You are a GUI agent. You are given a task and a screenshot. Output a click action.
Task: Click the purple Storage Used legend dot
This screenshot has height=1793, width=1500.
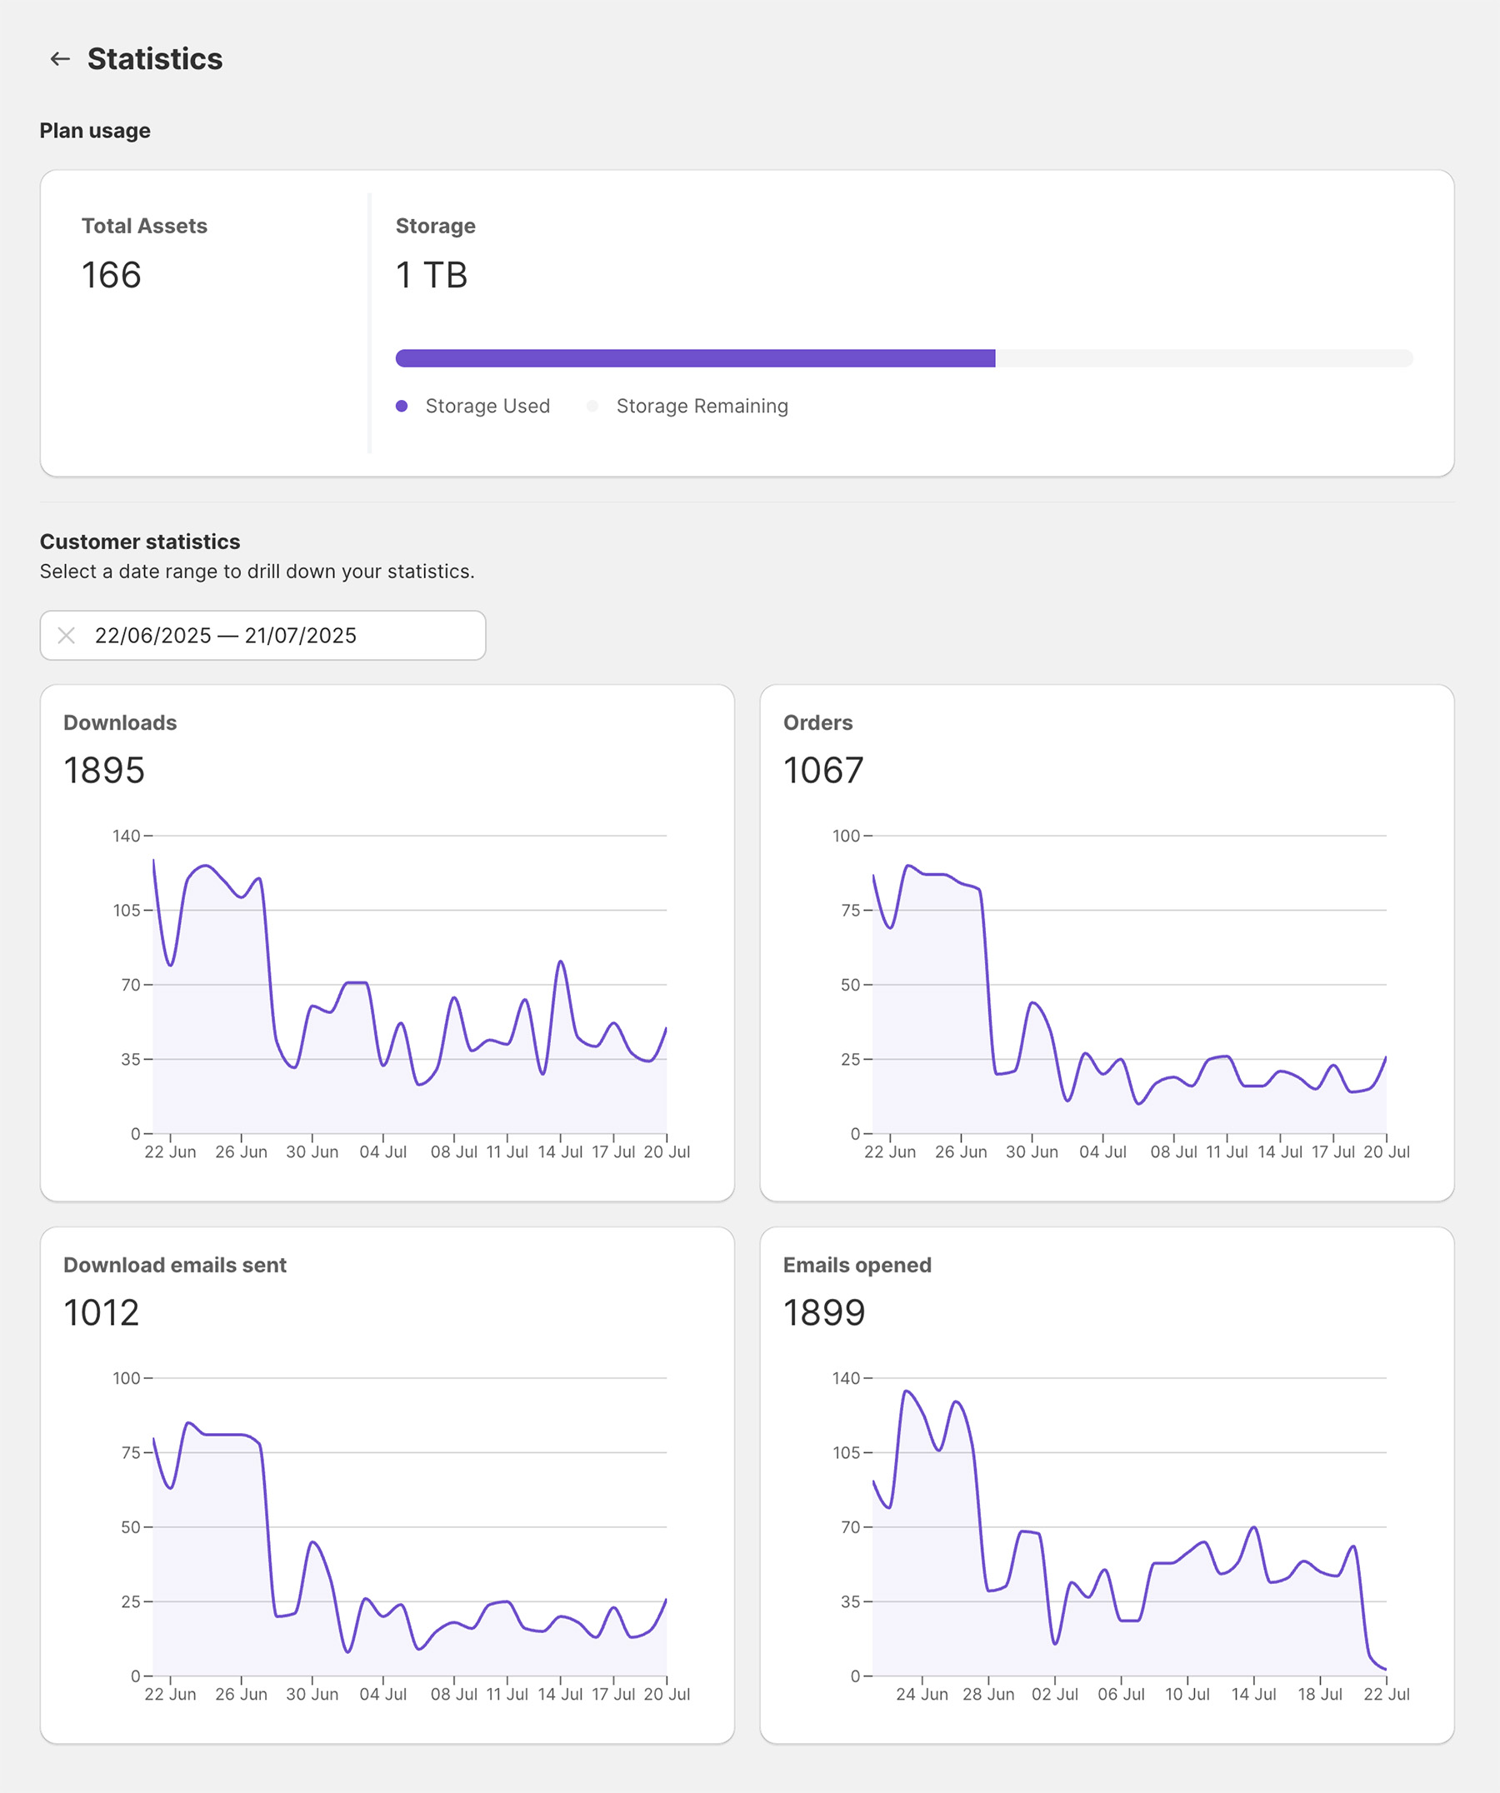(402, 406)
